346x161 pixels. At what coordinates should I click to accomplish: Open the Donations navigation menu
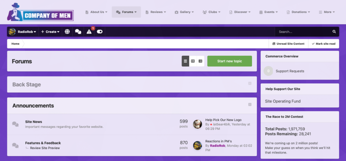[x=299, y=12]
